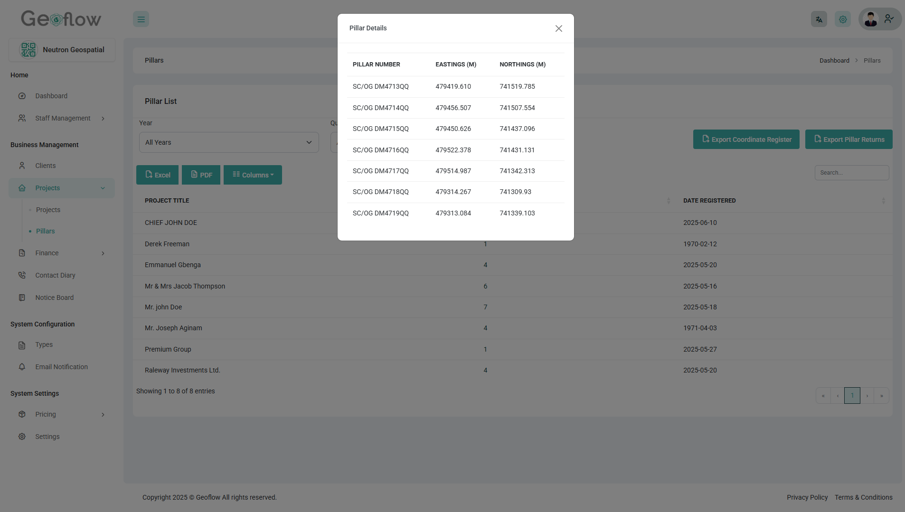The width and height of the screenshot is (905, 512).
Task: Click the Neutron Geospatial QR icon
Action: click(28, 50)
